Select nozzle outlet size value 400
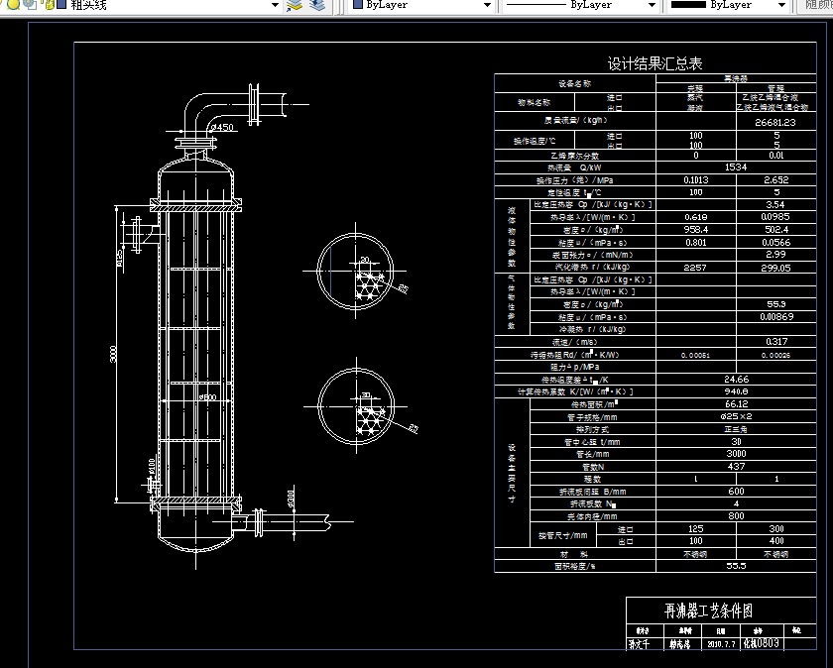The image size is (833, 668). [x=776, y=541]
